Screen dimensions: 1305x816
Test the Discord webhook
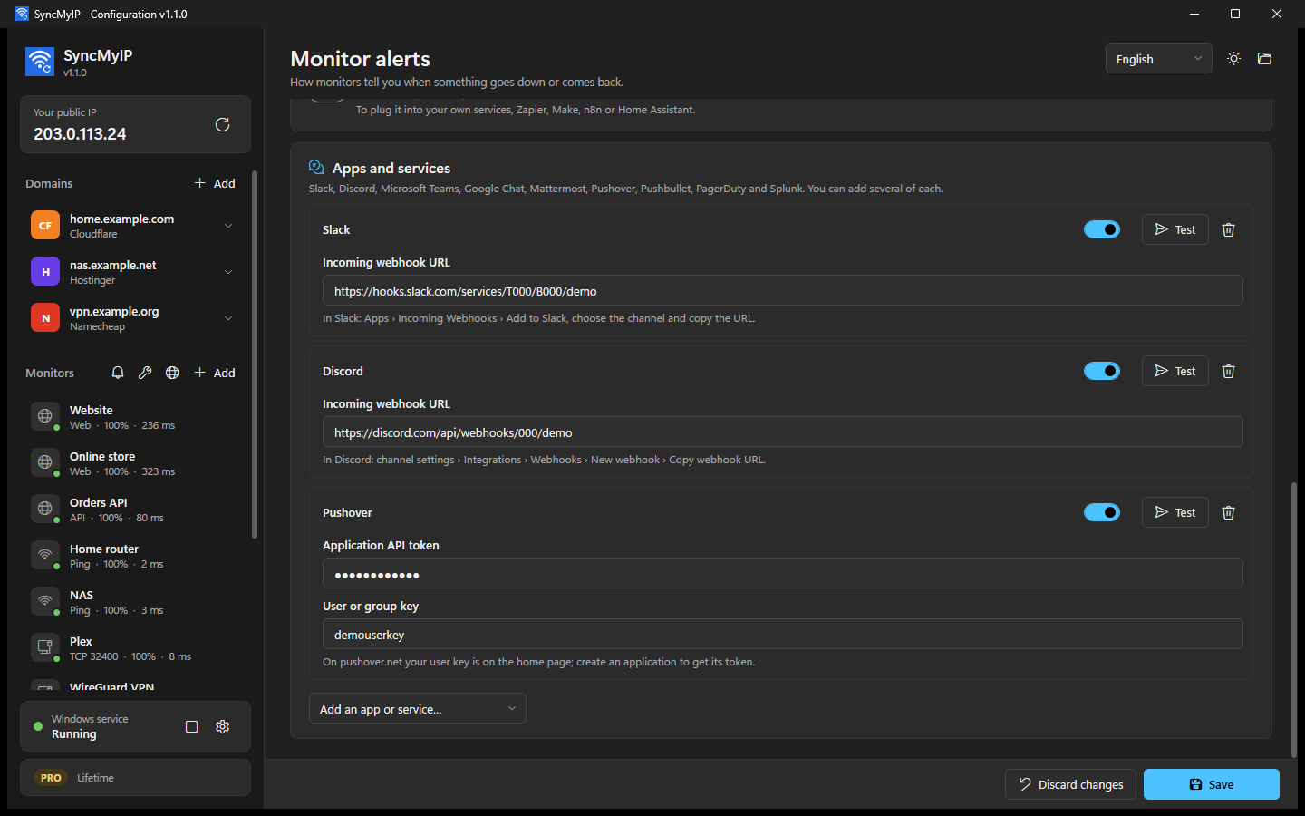pyautogui.click(x=1174, y=371)
